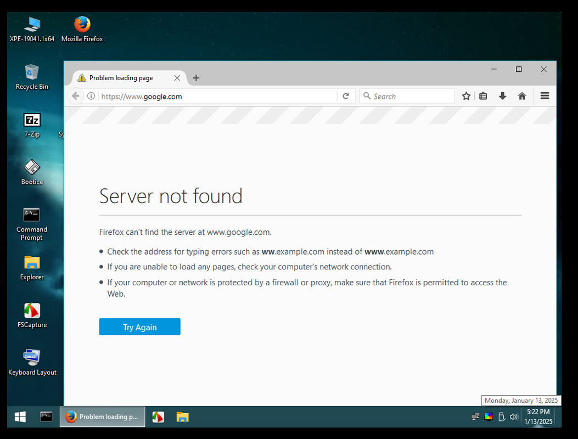Viewport: 578px width, 439px height.
Task: Click the network tray icon
Action: (475, 417)
